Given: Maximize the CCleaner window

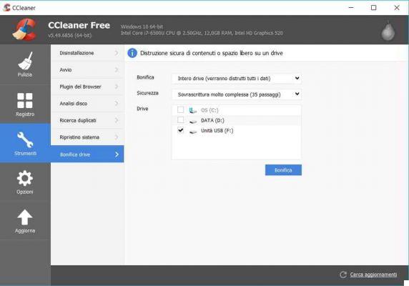Looking at the screenshot, I should pos(373,8).
